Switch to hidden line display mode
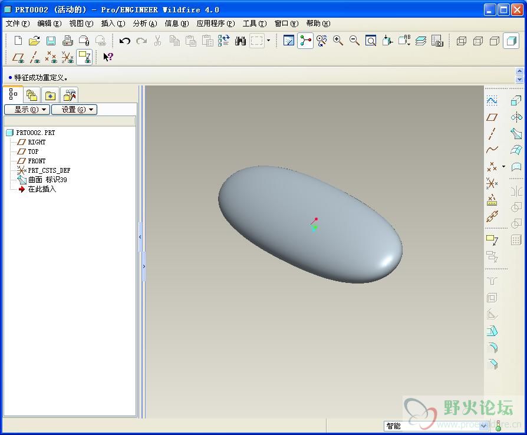The height and width of the screenshot is (435, 527). (478, 41)
